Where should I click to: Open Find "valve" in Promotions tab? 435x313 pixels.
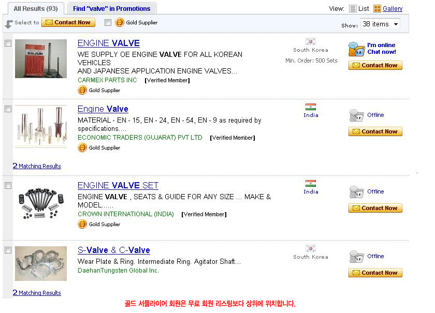pos(111,9)
